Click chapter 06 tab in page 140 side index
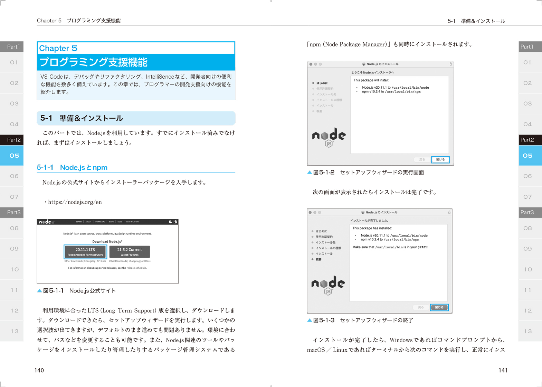 pyautogui.click(x=12, y=176)
